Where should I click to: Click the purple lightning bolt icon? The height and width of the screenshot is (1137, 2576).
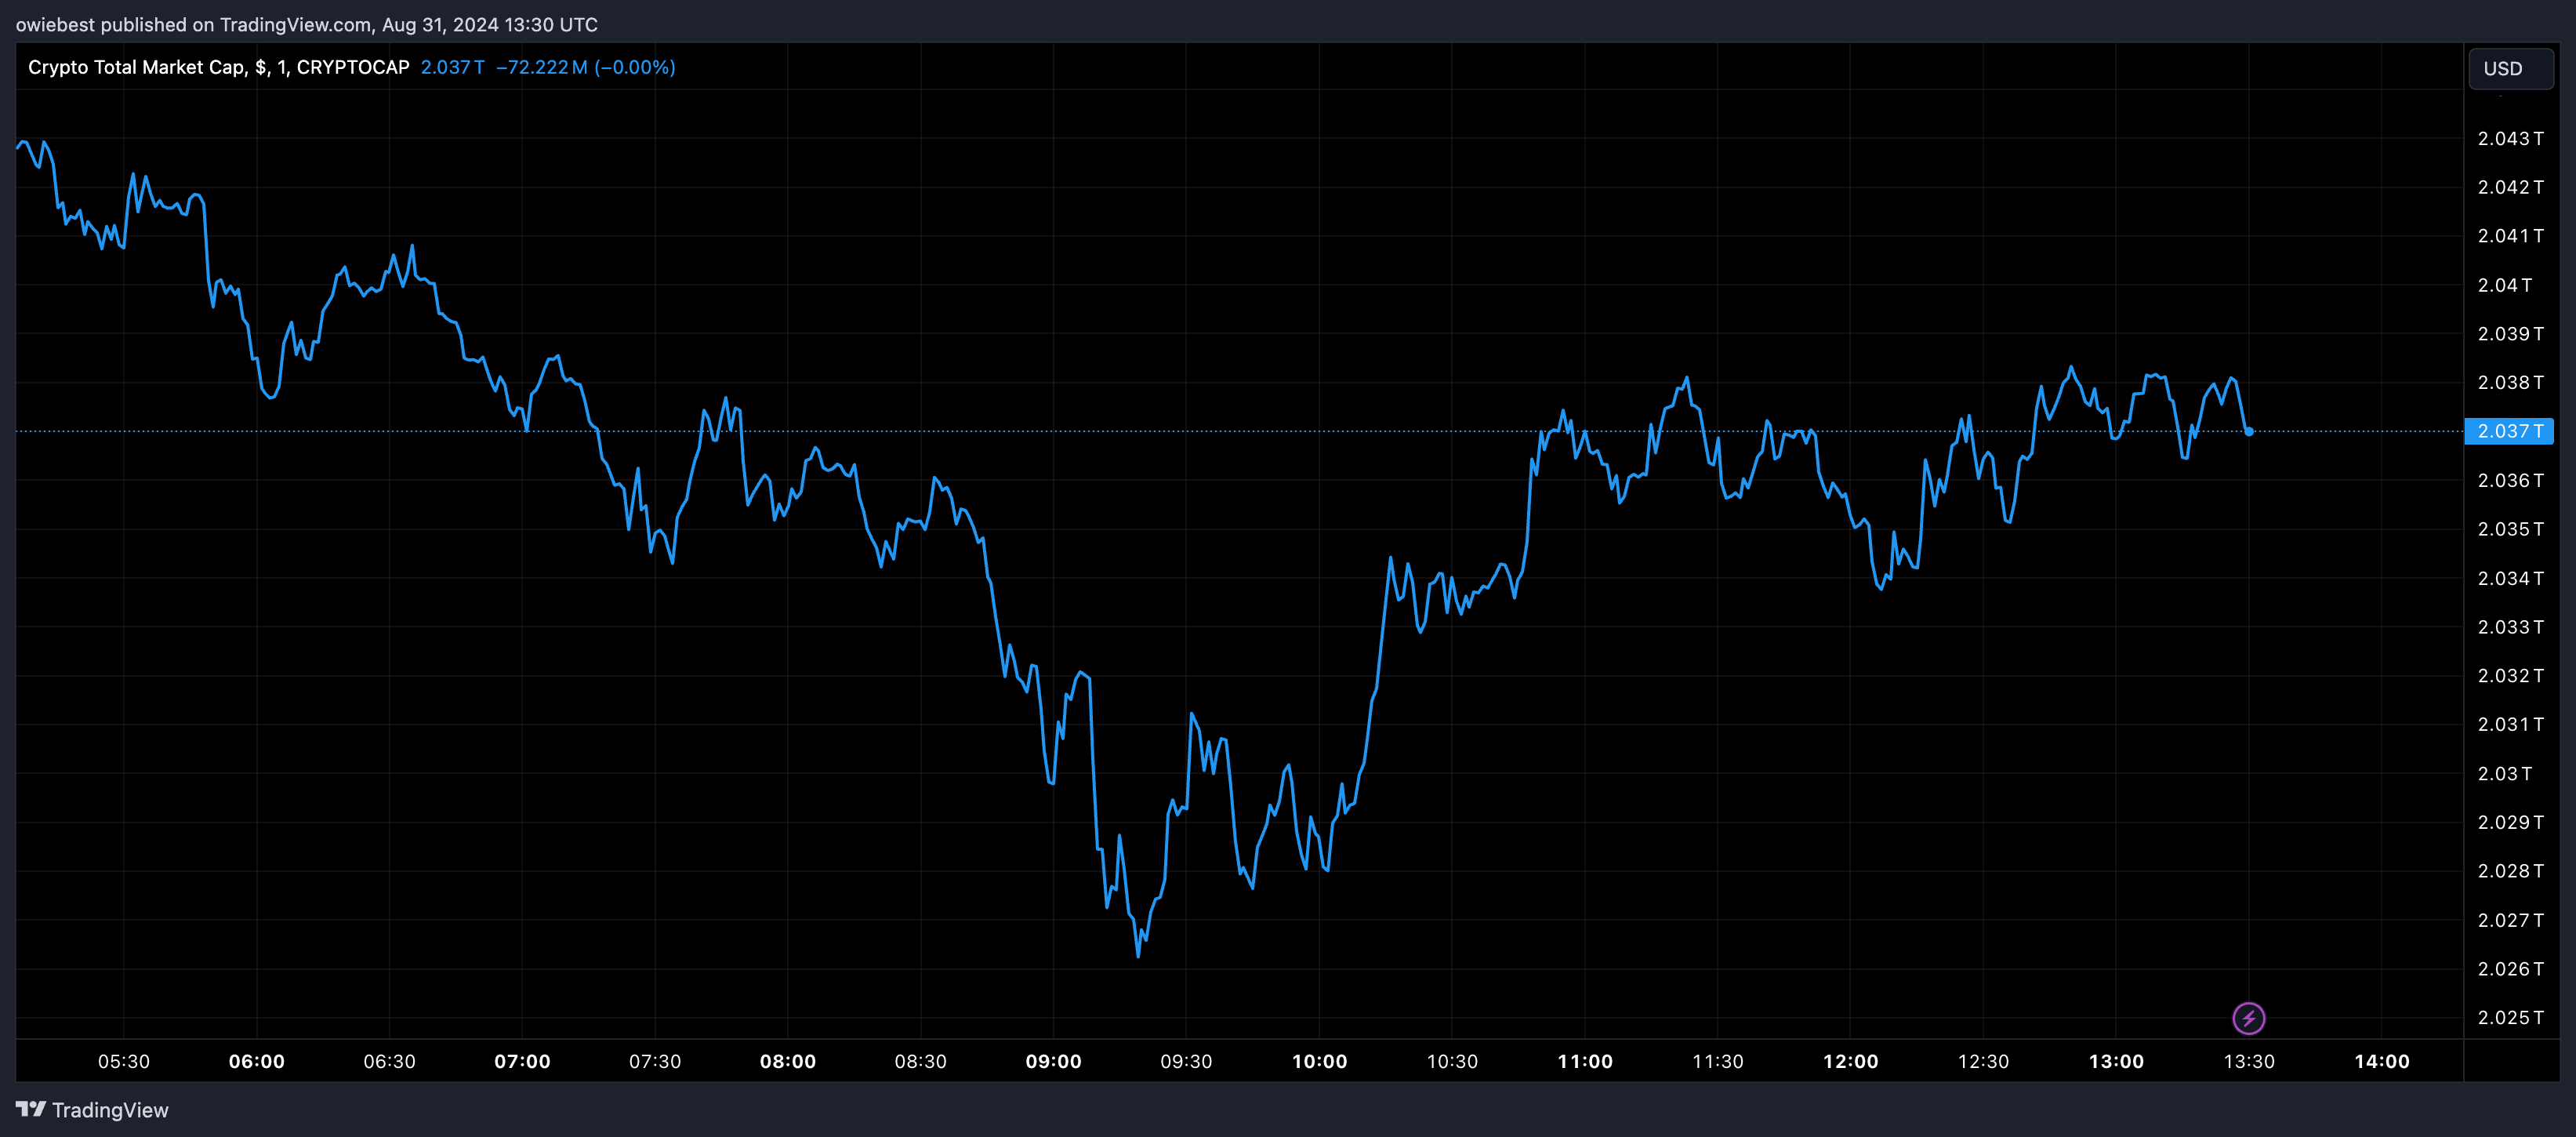coord(2248,1018)
